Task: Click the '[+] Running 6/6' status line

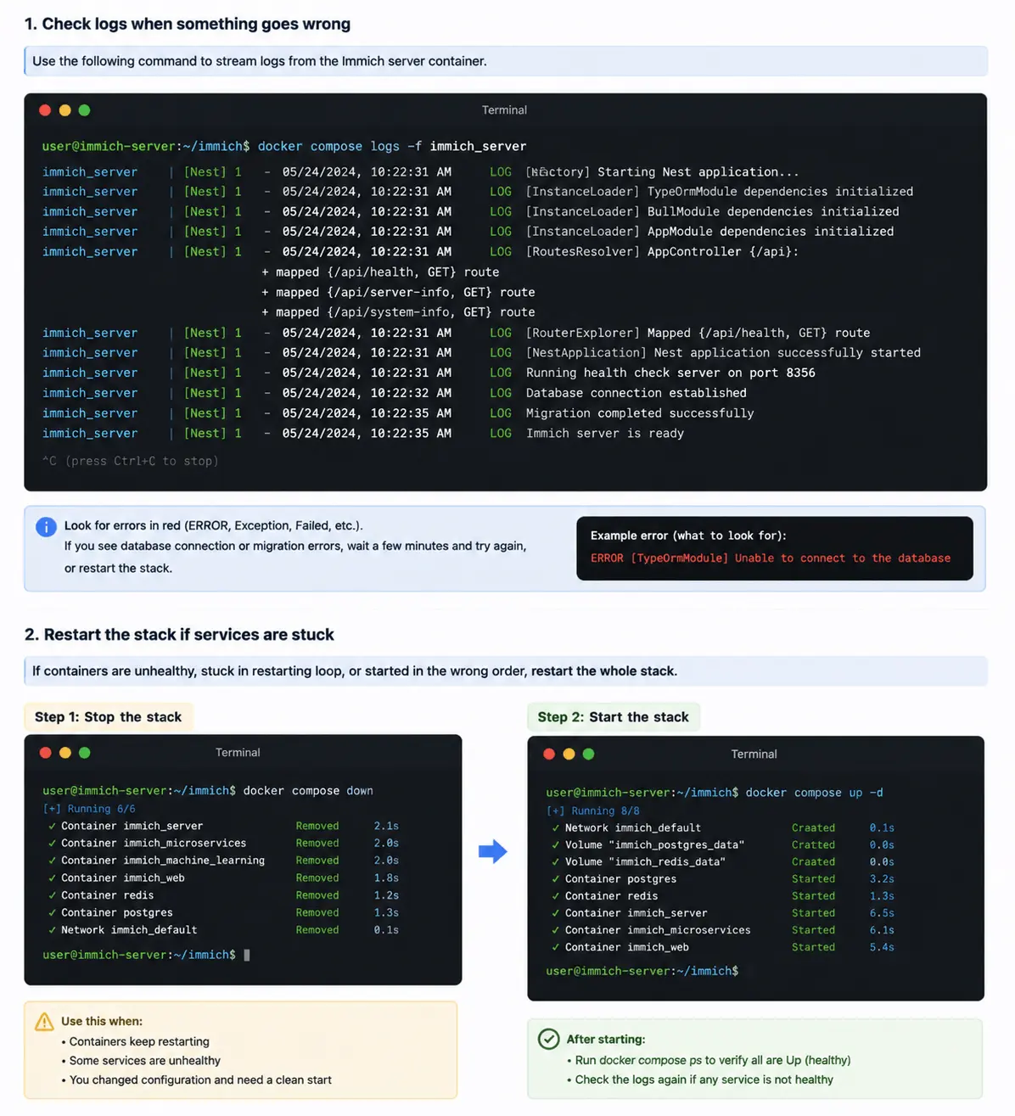Action: coord(89,810)
